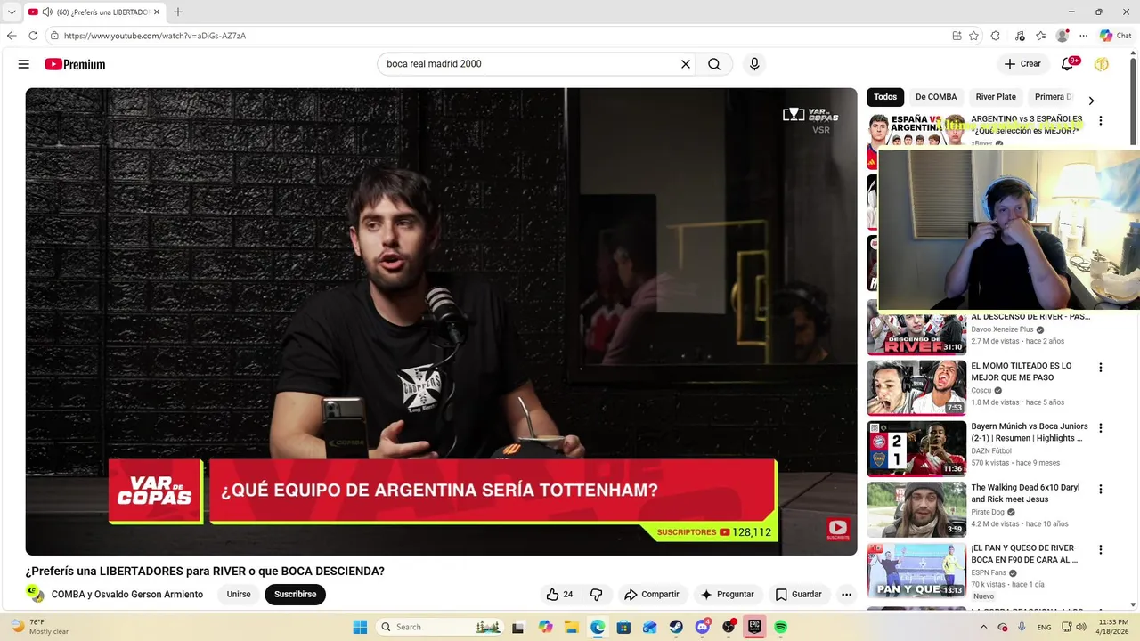Add page to favorites with star

[x=973, y=36]
